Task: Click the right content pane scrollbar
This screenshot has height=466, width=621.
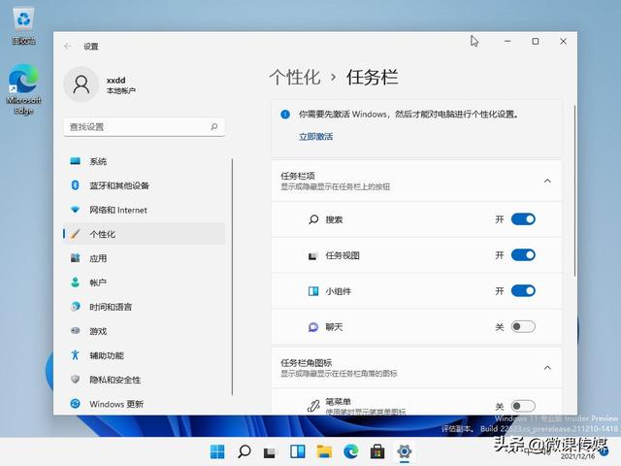Action: pos(574,190)
